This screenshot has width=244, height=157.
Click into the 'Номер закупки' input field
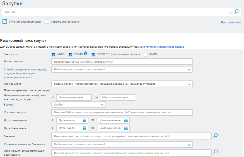[x=122, y=62]
